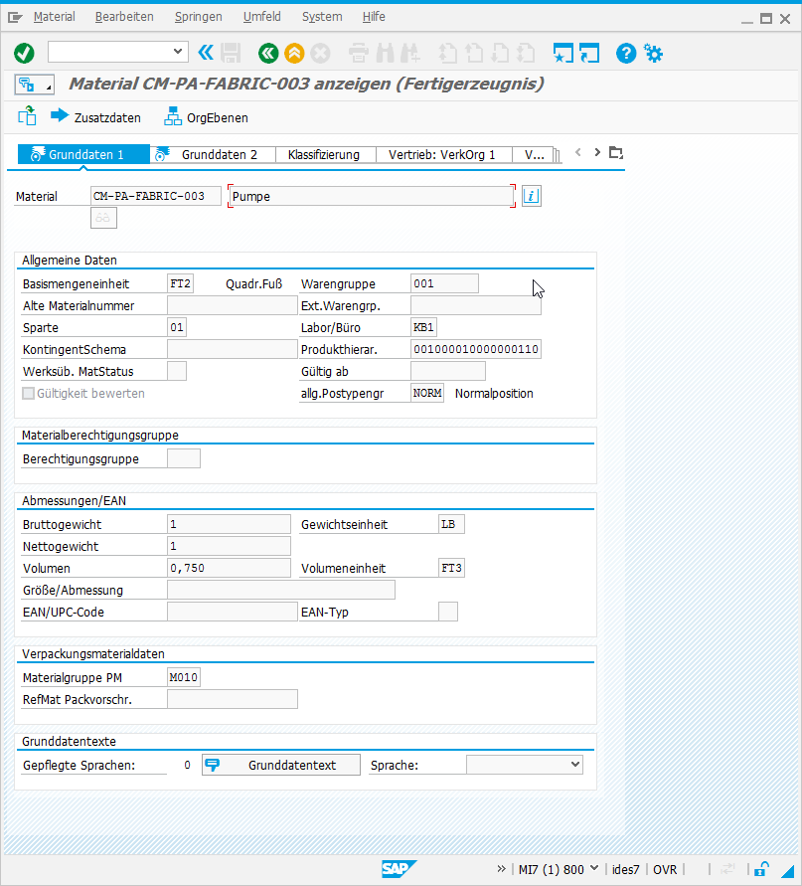Click the blue triangle in status bar corner

pyautogui.click(x=787, y=871)
